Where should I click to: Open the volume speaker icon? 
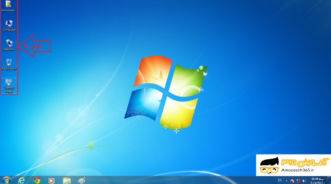click(304, 181)
